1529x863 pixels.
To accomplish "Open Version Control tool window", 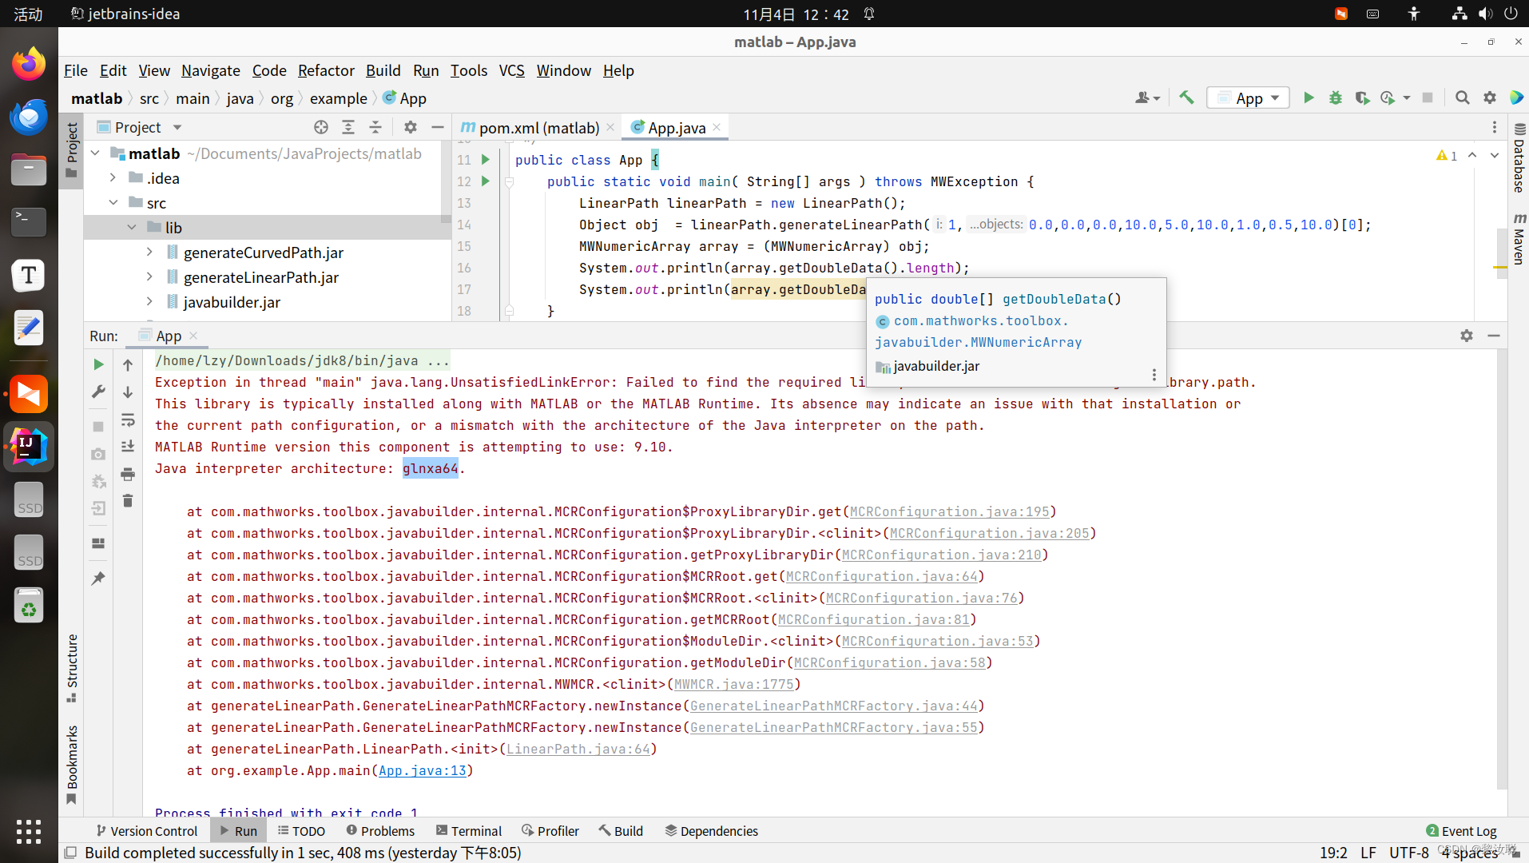I will point(146,831).
